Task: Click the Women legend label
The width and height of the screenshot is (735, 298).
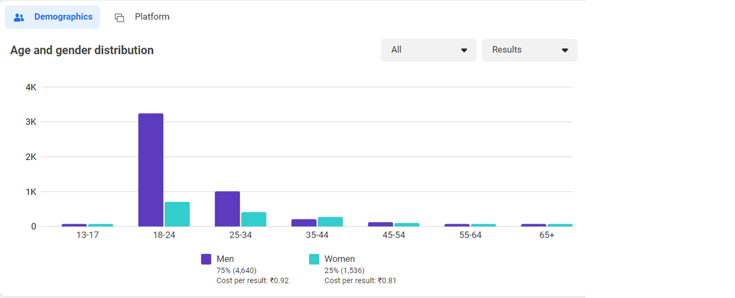Action: pos(340,259)
